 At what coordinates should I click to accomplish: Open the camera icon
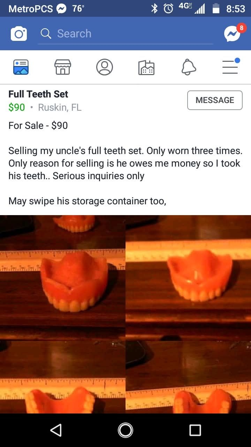pos(19,34)
